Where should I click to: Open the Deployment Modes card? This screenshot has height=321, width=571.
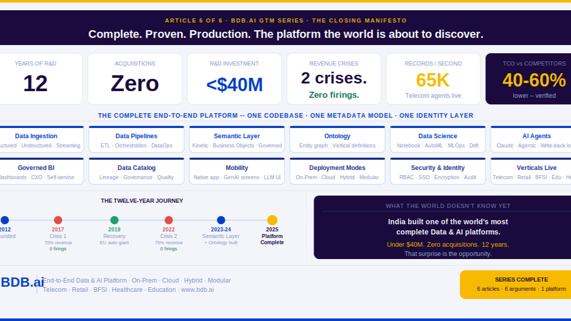(x=337, y=172)
